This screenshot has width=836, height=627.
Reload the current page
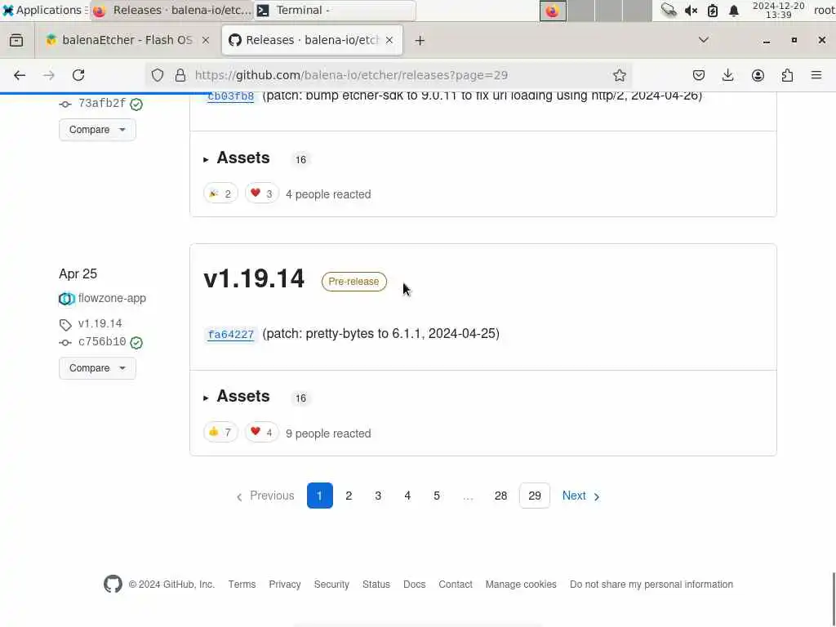(78, 75)
